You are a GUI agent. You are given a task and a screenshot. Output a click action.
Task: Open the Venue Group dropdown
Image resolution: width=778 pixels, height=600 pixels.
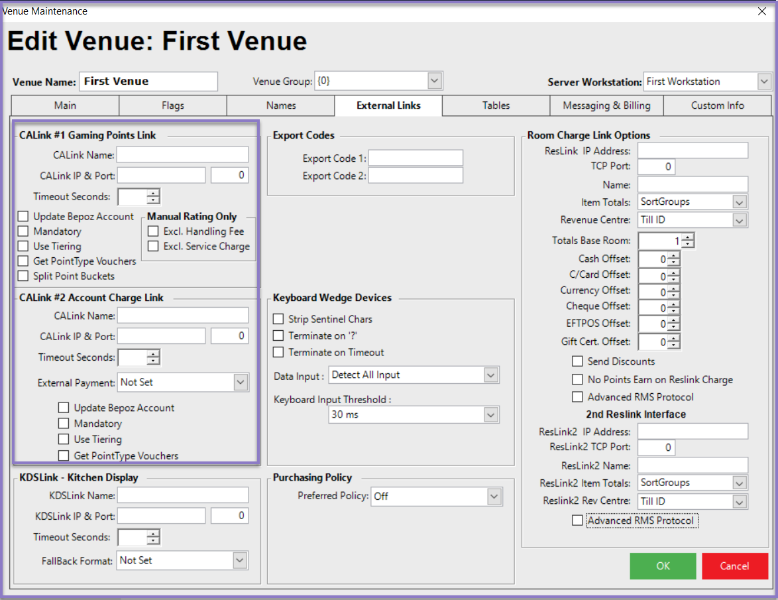[434, 81]
